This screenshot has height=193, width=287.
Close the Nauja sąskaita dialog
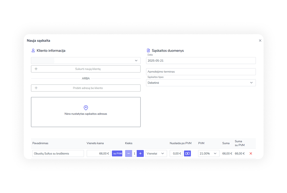(260, 41)
